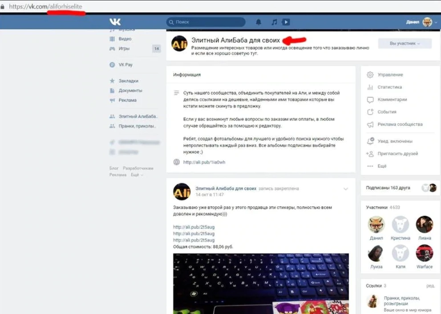Open member Луиза's avatar
The image size is (441, 314).
[376, 253]
